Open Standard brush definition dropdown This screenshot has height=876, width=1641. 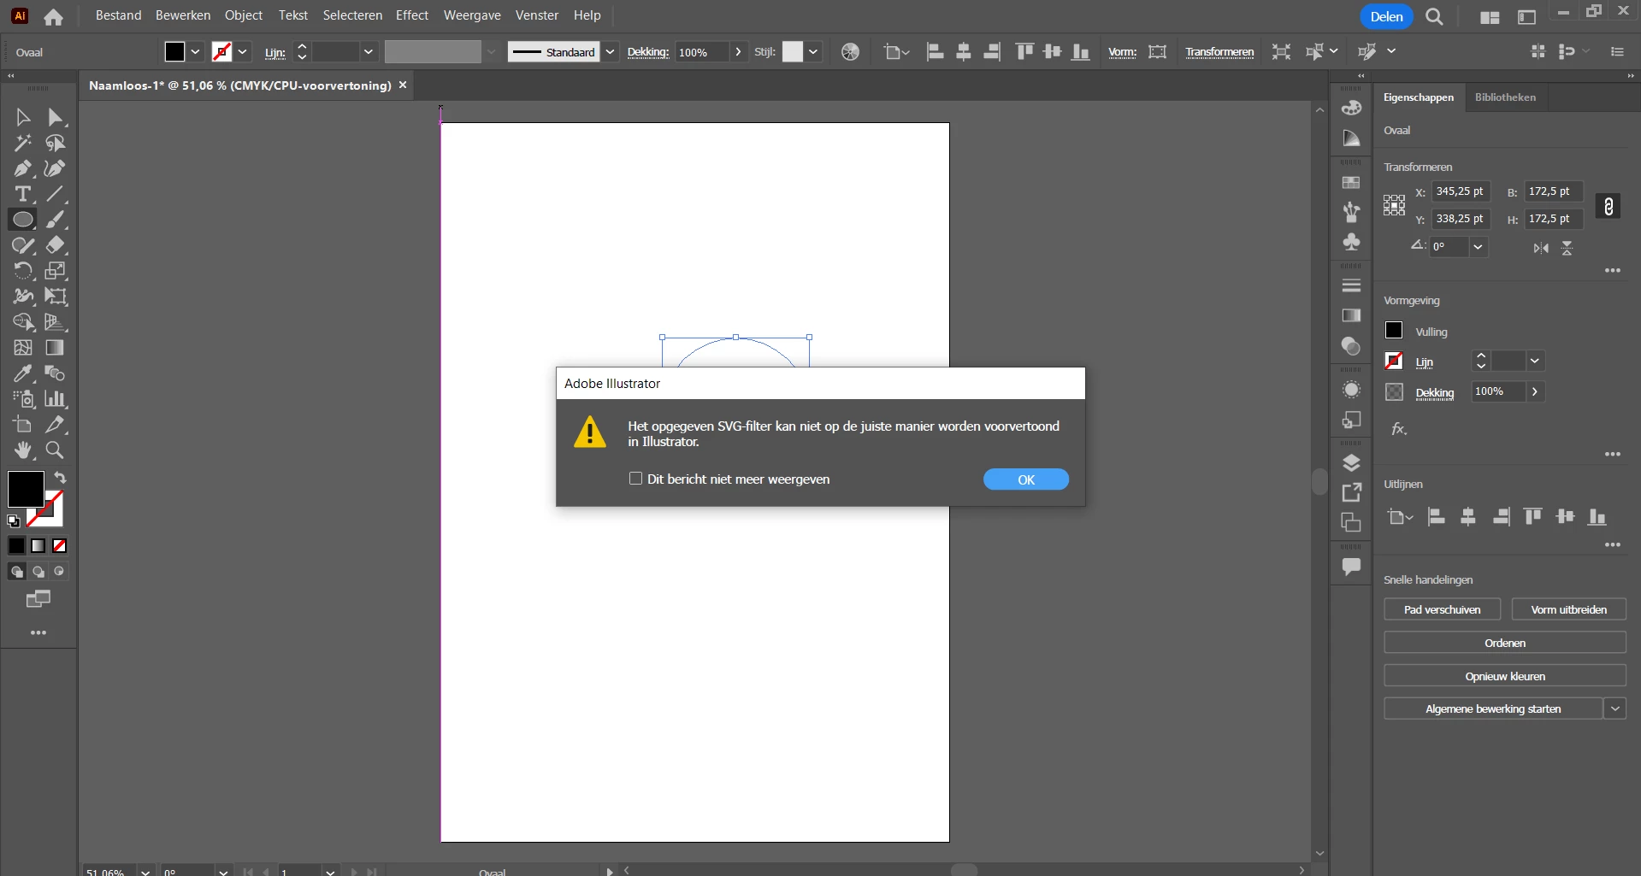[610, 52]
